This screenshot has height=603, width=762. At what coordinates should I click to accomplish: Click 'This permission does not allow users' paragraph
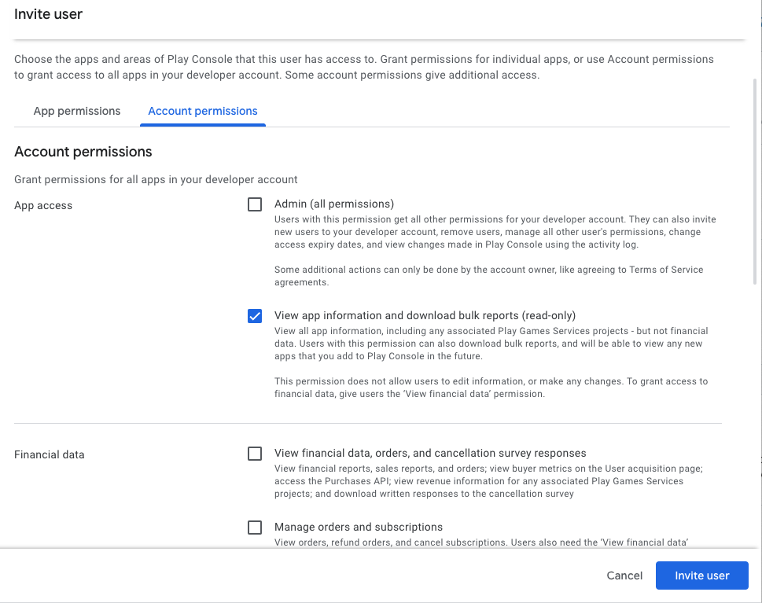coord(491,388)
